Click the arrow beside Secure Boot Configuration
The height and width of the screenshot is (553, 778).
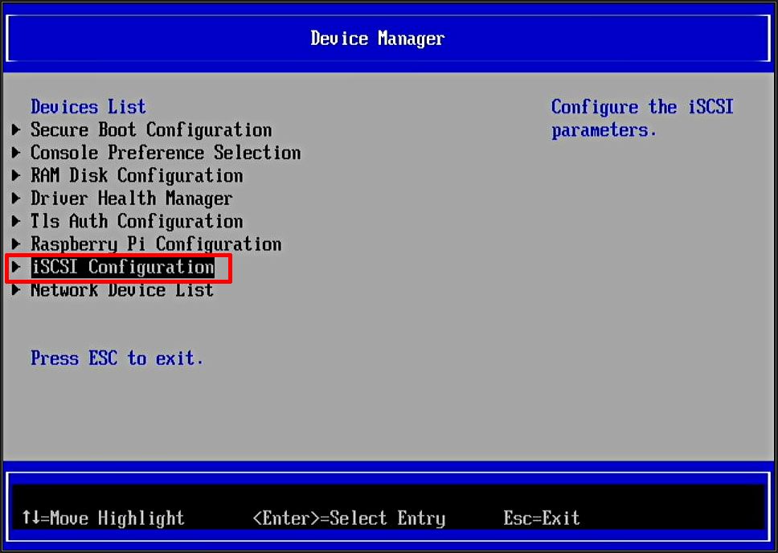[16, 130]
